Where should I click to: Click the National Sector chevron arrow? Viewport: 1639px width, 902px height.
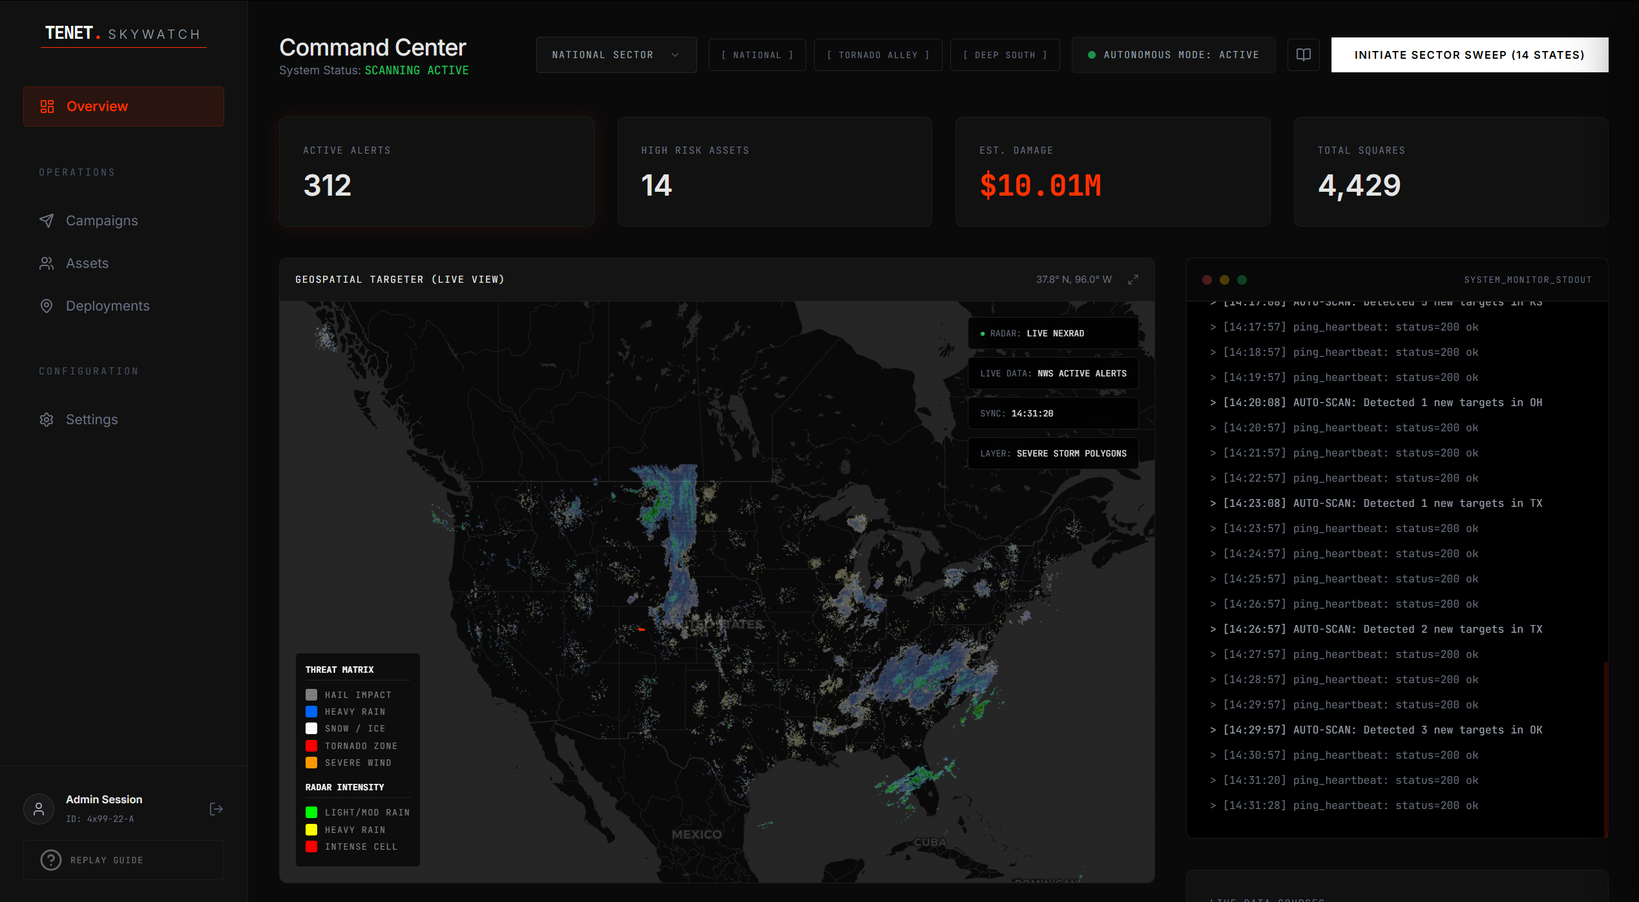[x=675, y=55]
